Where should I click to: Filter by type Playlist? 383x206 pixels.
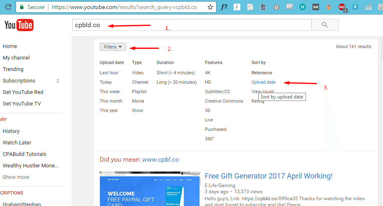pos(139,92)
